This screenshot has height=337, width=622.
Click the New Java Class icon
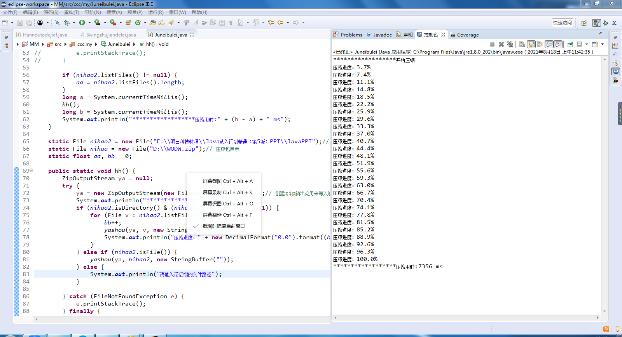tap(138, 23)
